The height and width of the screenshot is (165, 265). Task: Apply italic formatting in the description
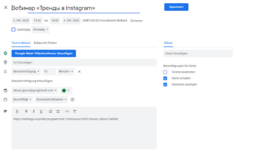[34, 111]
